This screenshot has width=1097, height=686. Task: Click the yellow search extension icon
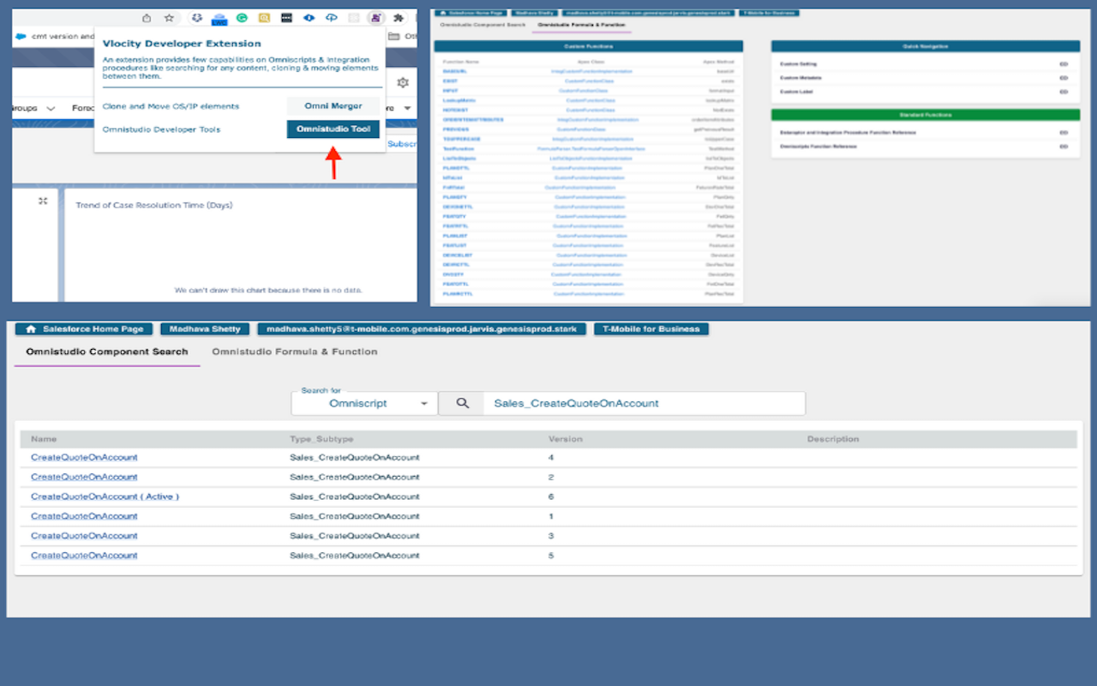coord(264,17)
